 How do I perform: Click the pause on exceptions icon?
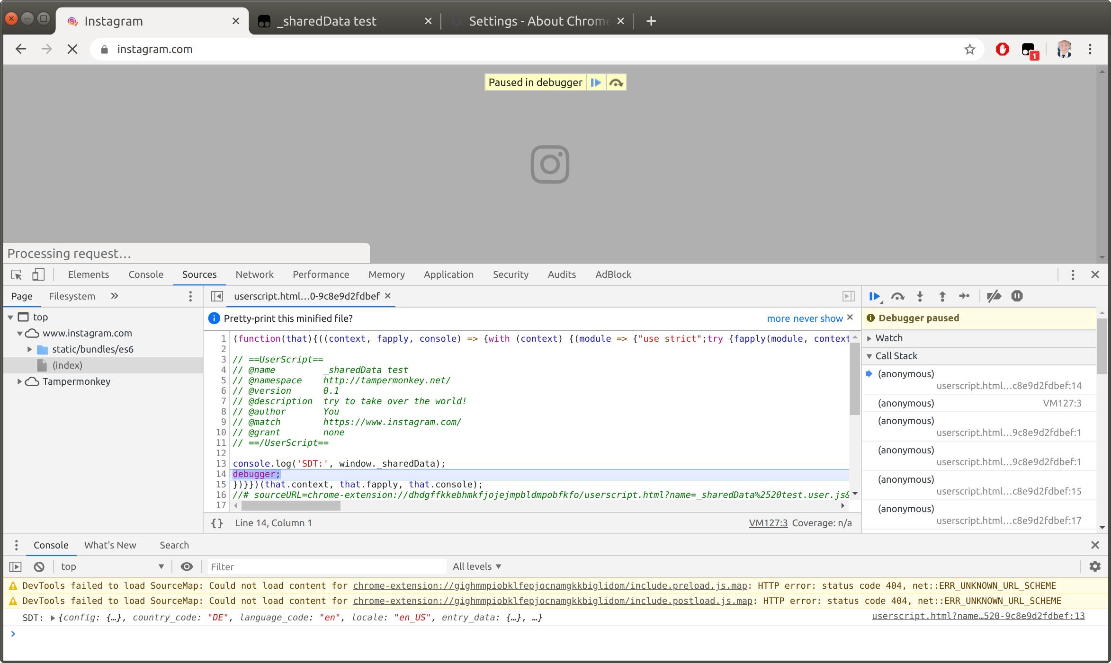(x=1017, y=296)
